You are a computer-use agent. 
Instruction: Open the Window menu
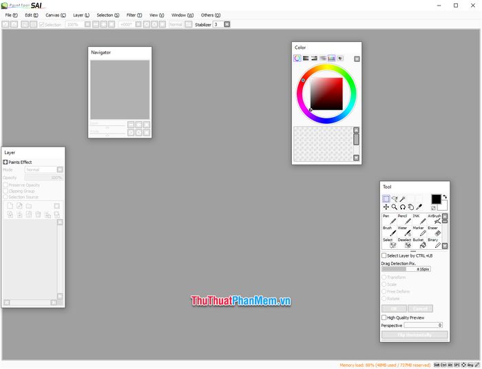tap(182, 15)
